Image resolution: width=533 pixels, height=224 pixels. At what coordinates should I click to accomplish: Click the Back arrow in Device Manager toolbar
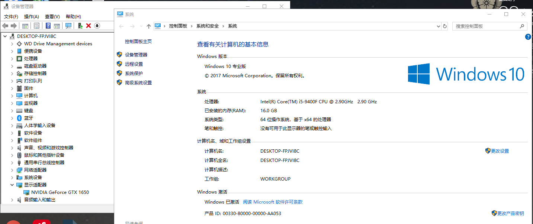pos(5,26)
